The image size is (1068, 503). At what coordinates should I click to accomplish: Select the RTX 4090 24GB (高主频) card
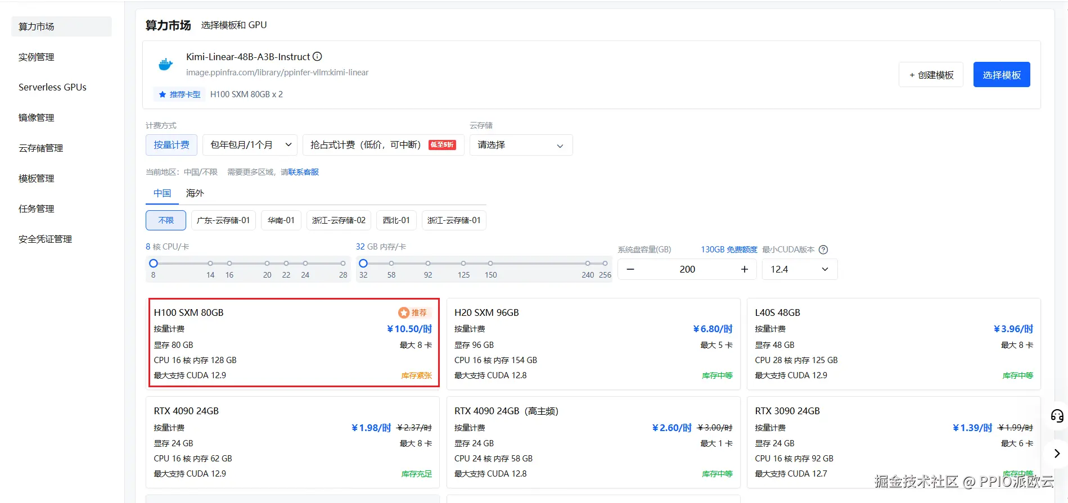[593, 442]
